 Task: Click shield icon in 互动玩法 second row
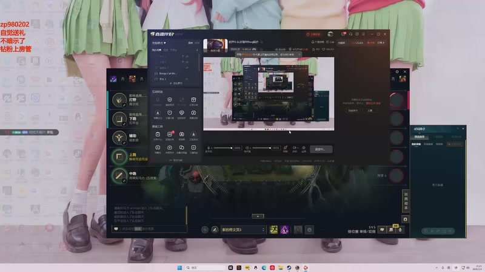coord(170,114)
